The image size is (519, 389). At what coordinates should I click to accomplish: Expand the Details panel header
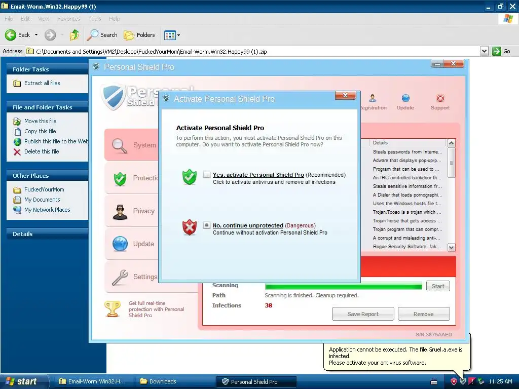48,234
